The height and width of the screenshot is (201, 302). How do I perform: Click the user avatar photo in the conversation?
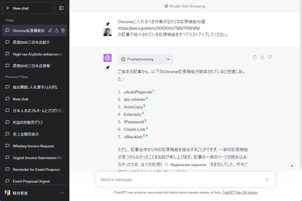(x=108, y=32)
